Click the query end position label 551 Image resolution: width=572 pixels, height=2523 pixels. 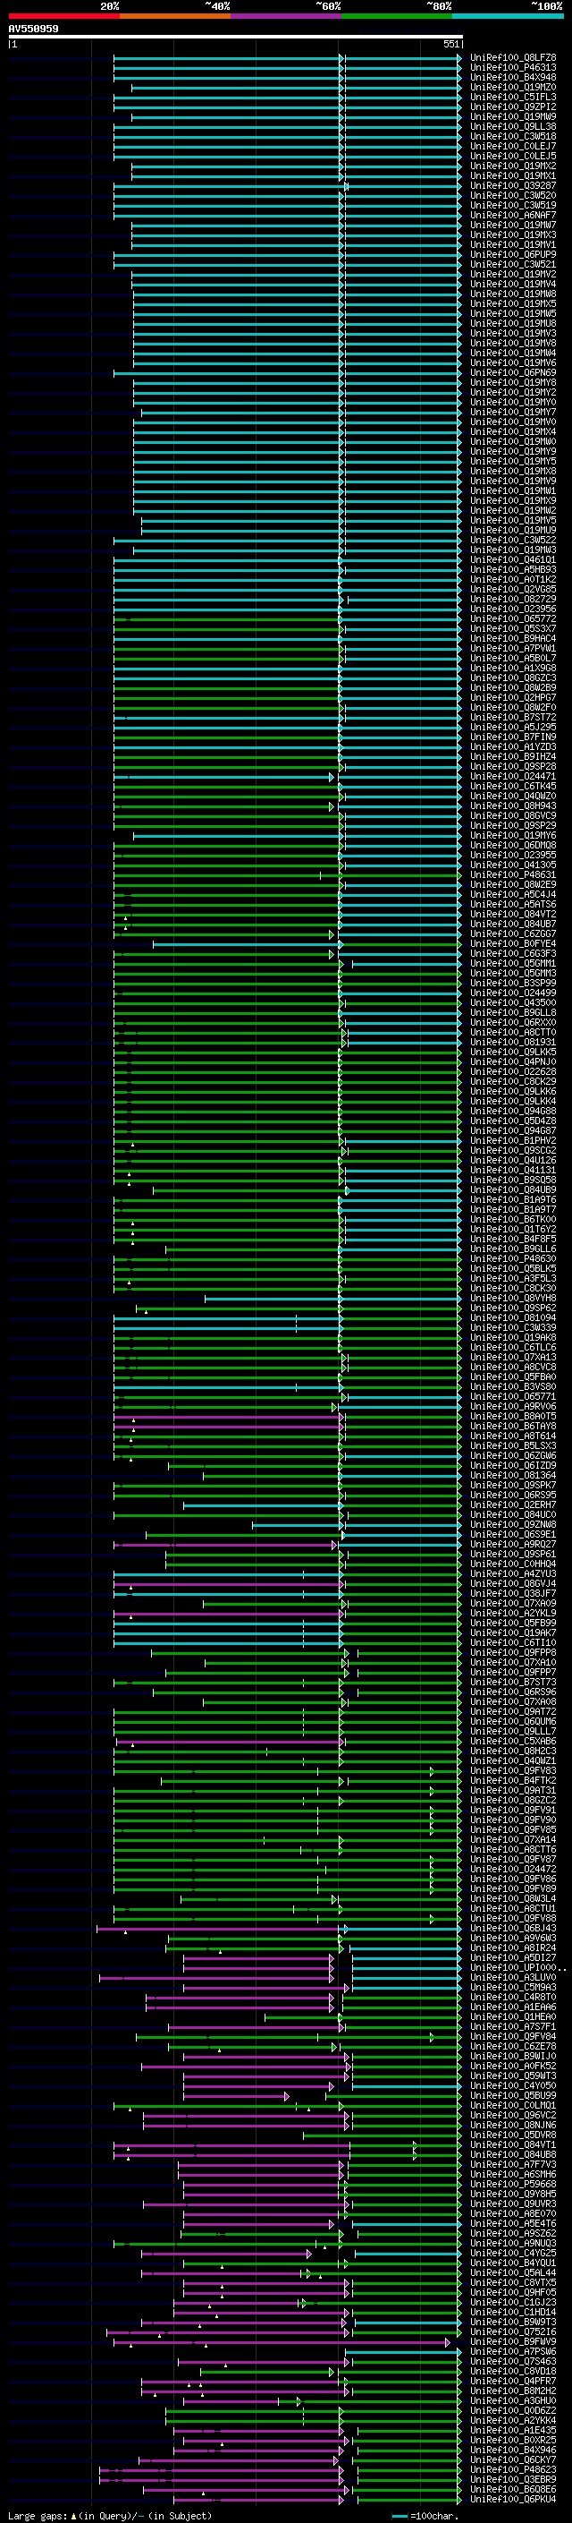tap(450, 44)
